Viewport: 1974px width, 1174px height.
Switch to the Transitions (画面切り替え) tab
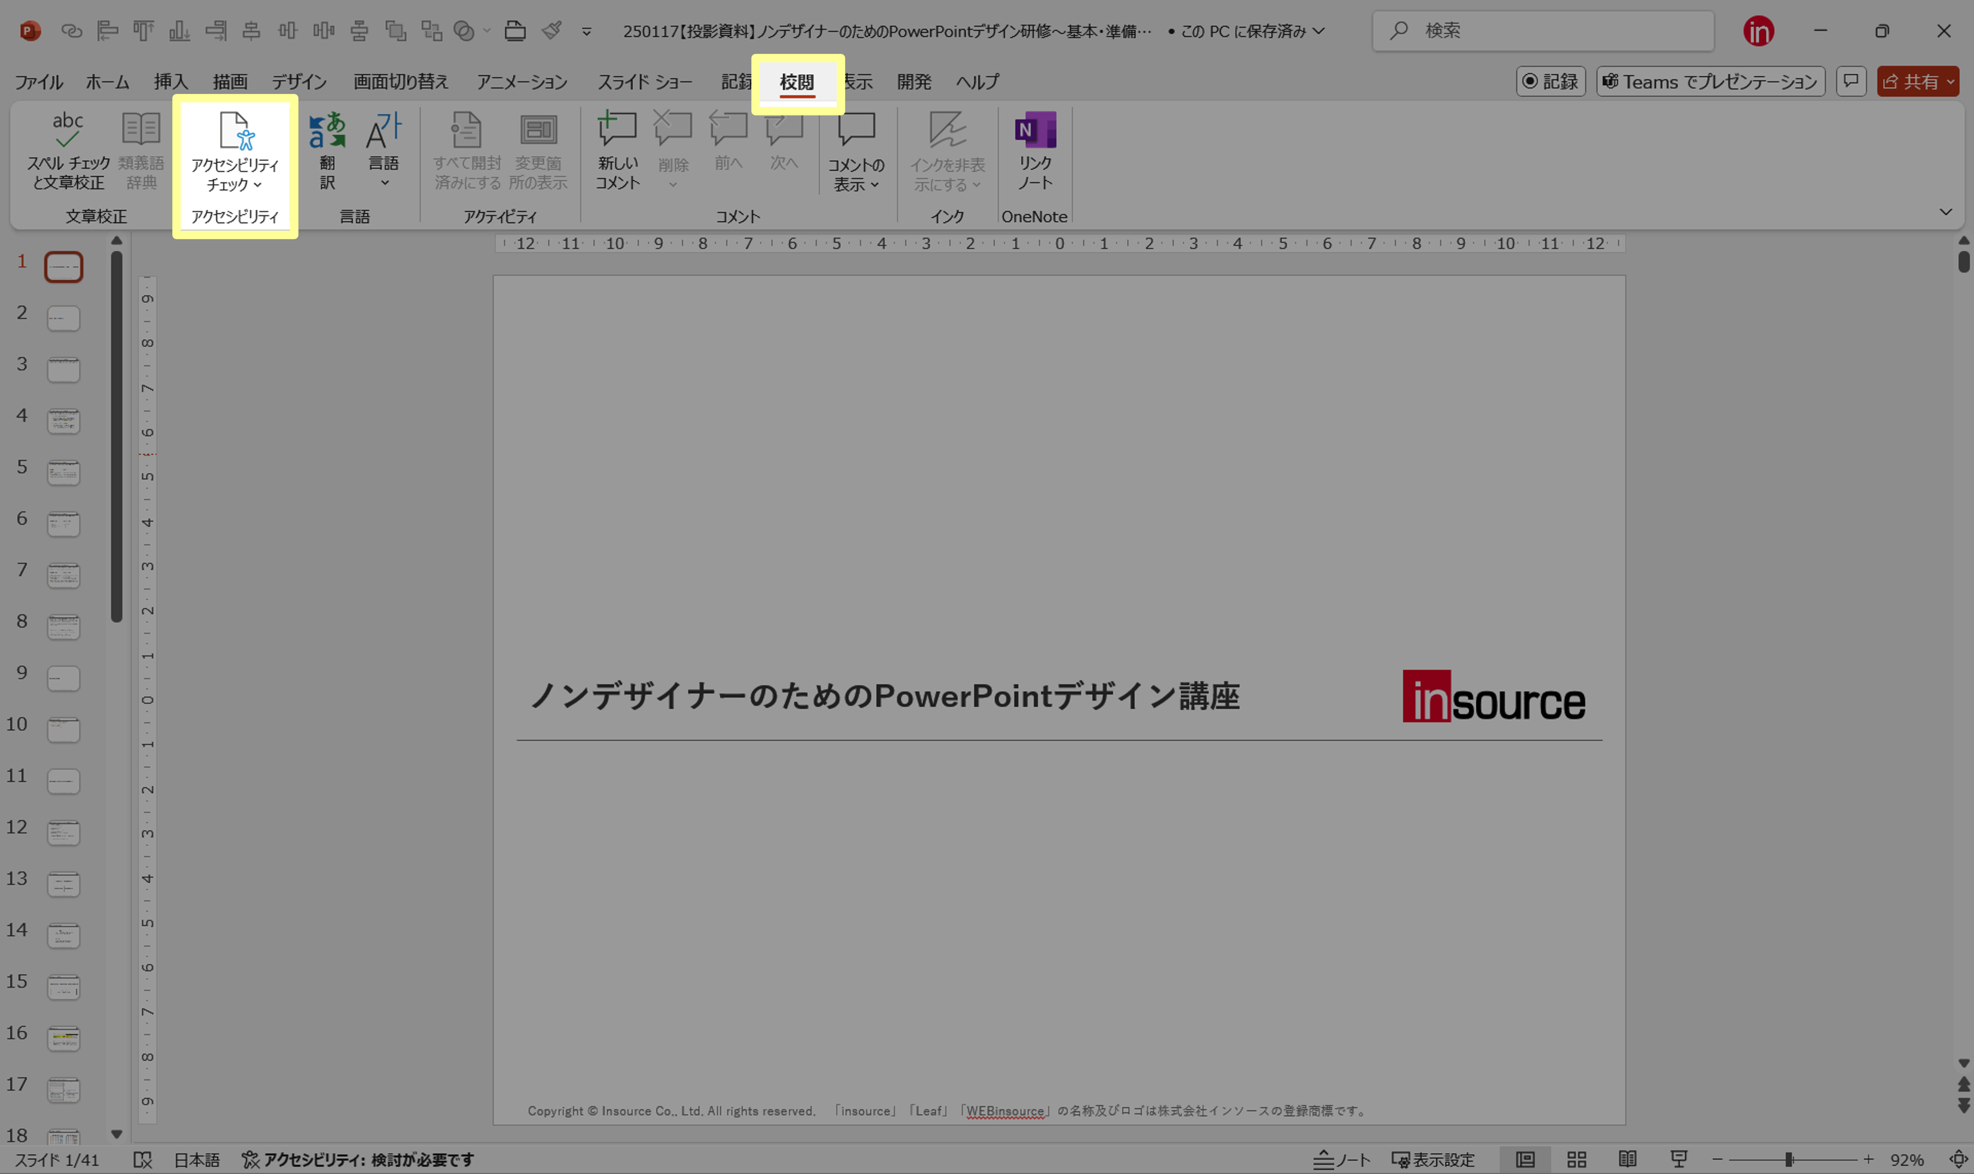401,81
